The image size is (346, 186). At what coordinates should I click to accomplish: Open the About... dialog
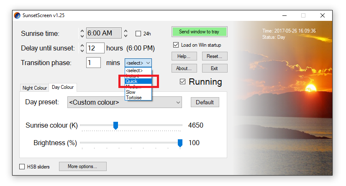[184, 68]
